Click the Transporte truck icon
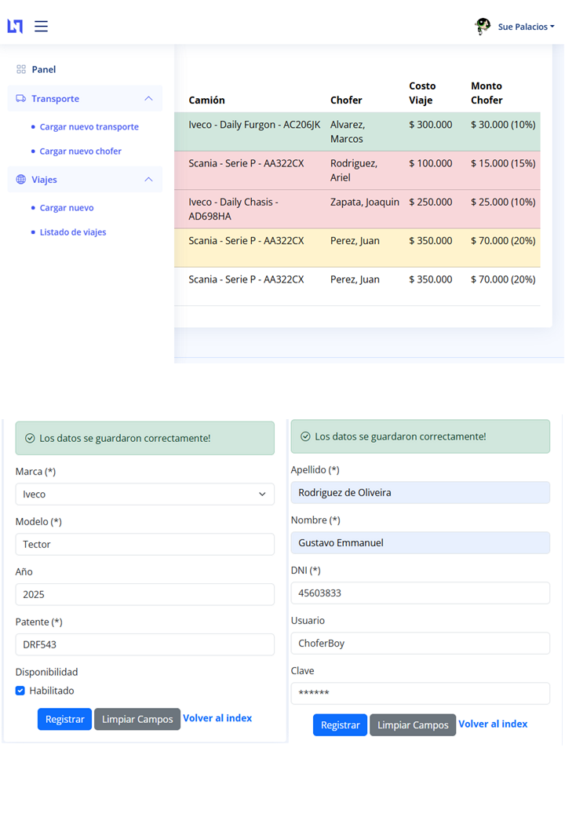Screen dimensions: 565x839 21,99
